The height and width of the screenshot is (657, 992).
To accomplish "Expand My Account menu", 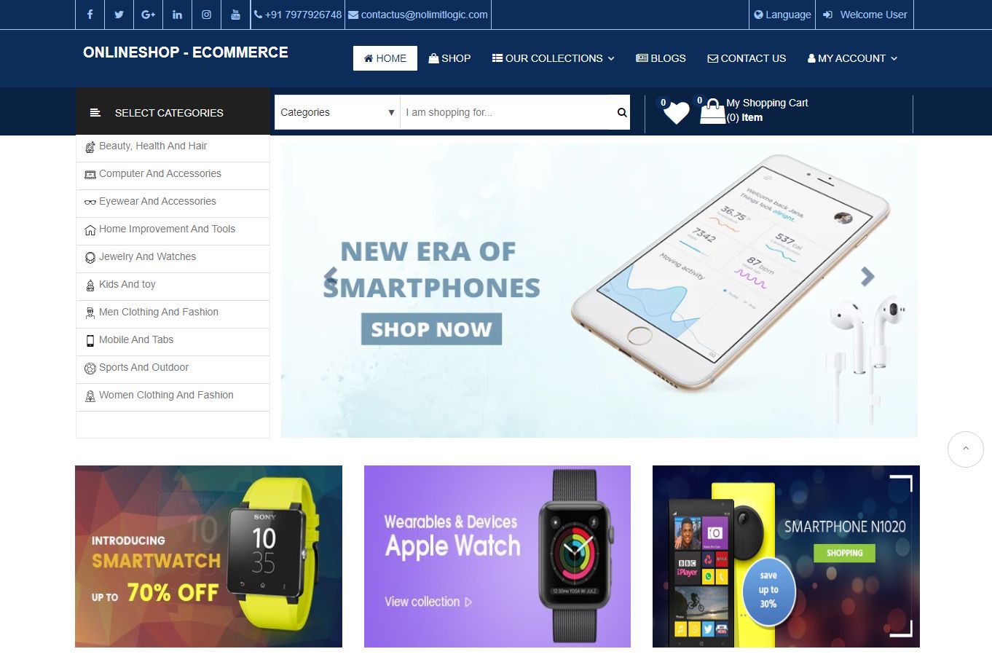I will pos(852,58).
